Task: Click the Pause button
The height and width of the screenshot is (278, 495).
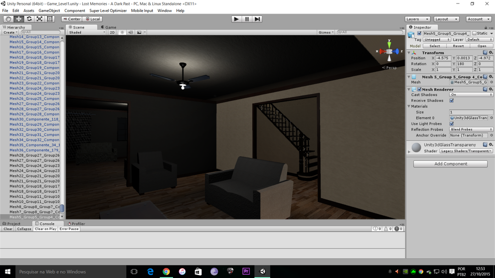Action: [x=247, y=19]
